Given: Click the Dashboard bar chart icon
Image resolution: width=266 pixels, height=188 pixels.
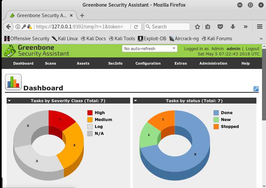Looking at the screenshot, I should click(x=13, y=82).
